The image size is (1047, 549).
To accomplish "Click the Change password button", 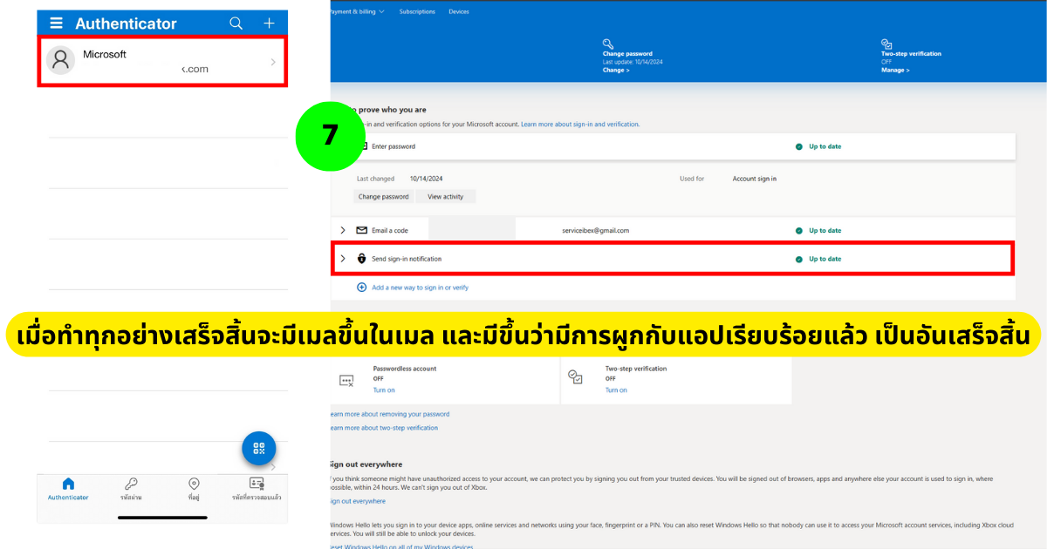I will [383, 197].
